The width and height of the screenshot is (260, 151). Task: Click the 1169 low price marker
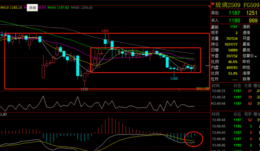click(x=174, y=79)
